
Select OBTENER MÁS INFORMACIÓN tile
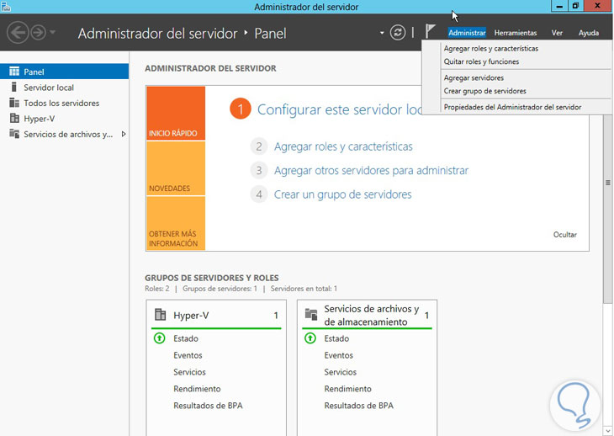176,223
